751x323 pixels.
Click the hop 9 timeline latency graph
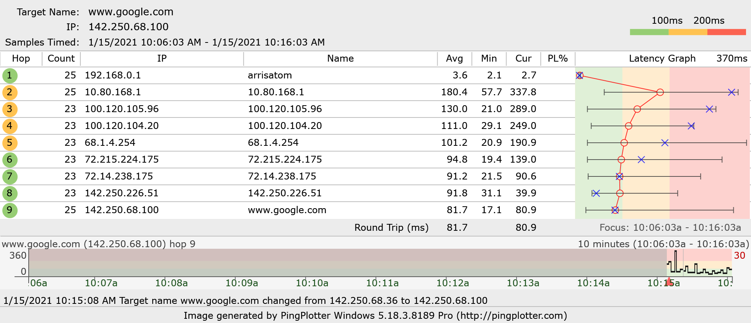coord(380,263)
